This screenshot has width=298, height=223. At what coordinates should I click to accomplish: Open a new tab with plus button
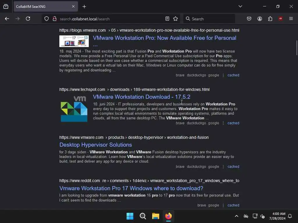point(84,7)
